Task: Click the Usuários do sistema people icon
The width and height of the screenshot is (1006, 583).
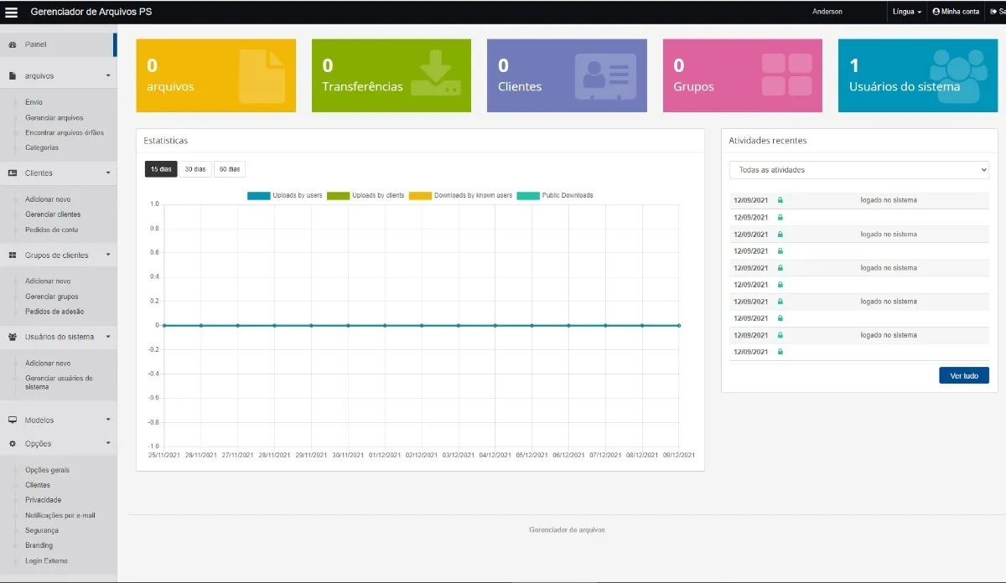Action: (13, 337)
